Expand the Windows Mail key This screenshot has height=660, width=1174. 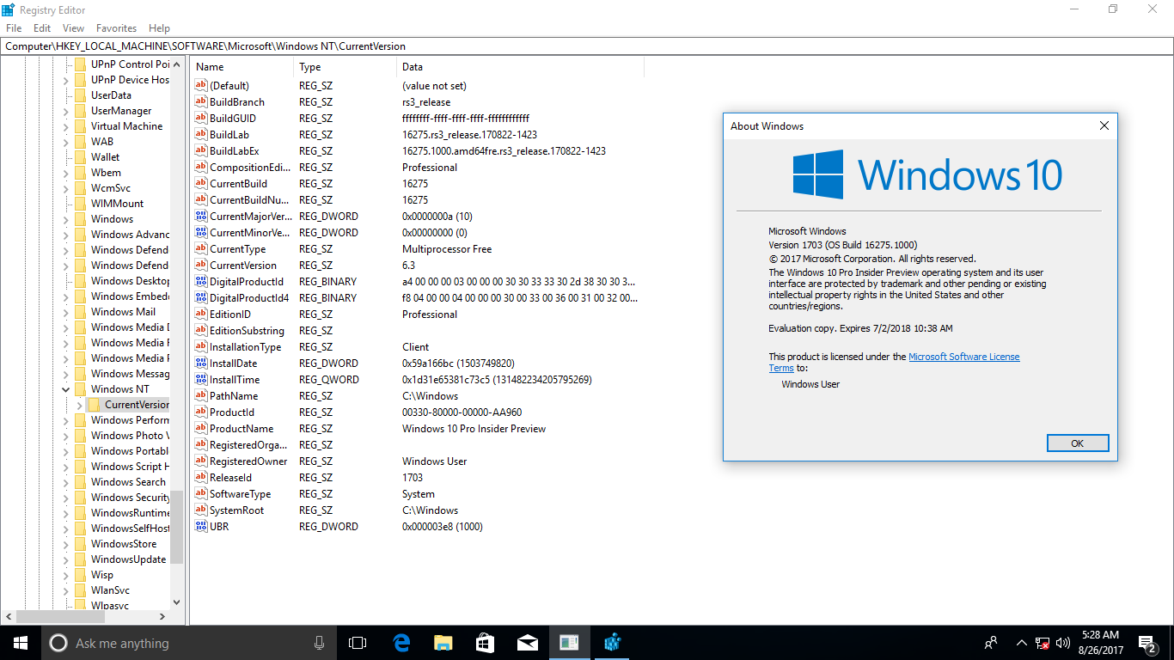click(66, 312)
